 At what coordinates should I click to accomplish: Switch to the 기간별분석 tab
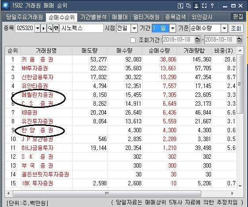pyautogui.click(x=93, y=17)
